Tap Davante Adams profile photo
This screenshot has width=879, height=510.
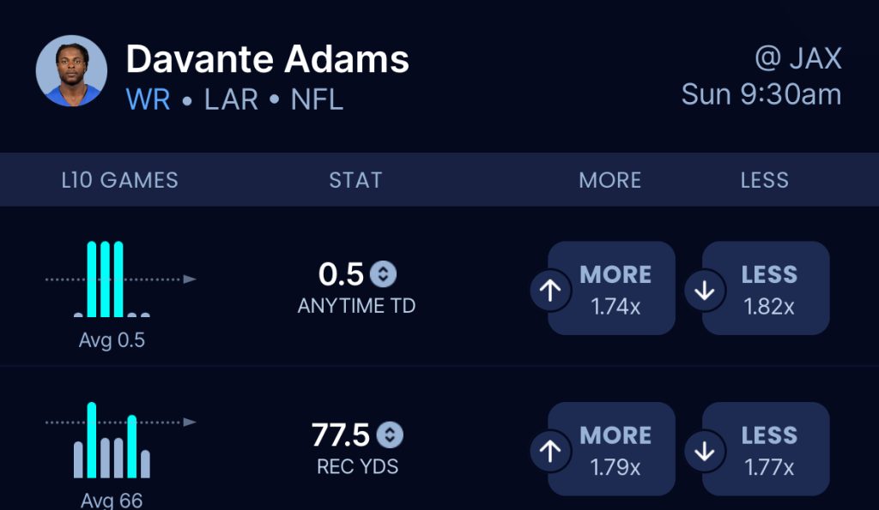pos(71,71)
